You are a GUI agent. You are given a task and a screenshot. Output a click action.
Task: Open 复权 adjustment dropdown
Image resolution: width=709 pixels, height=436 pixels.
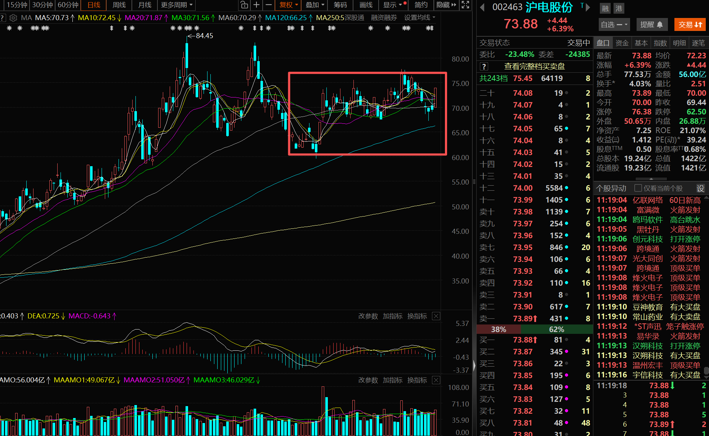(x=289, y=5)
